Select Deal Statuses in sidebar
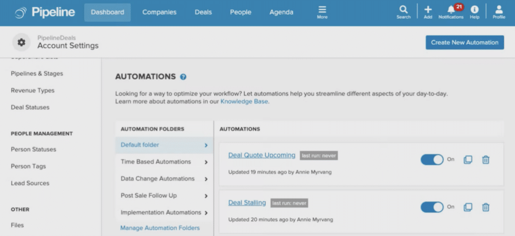The image size is (515, 236). click(x=30, y=107)
